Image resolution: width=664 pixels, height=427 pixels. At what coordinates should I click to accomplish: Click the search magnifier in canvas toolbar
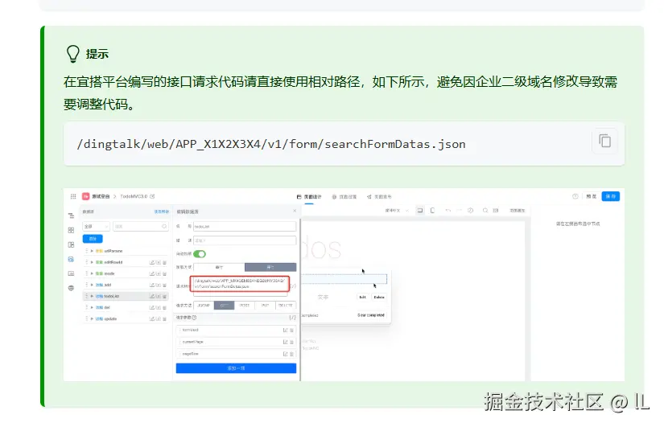(x=485, y=211)
